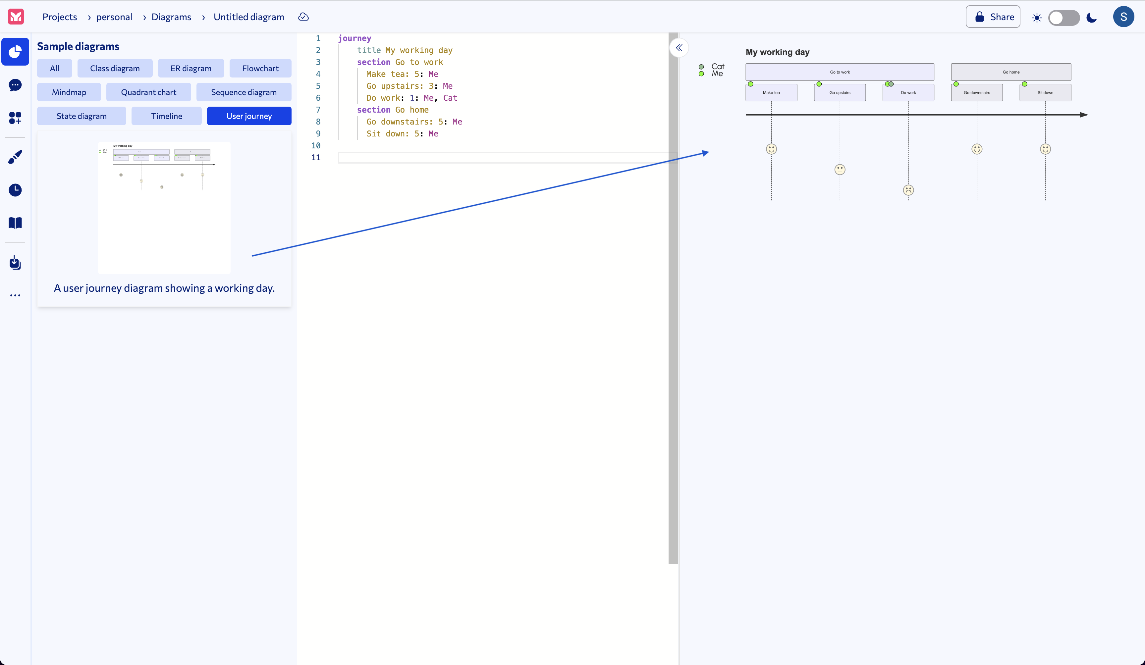This screenshot has width=1145, height=665.
Task: Click the sidebar ellipsis for more options
Action: point(15,295)
